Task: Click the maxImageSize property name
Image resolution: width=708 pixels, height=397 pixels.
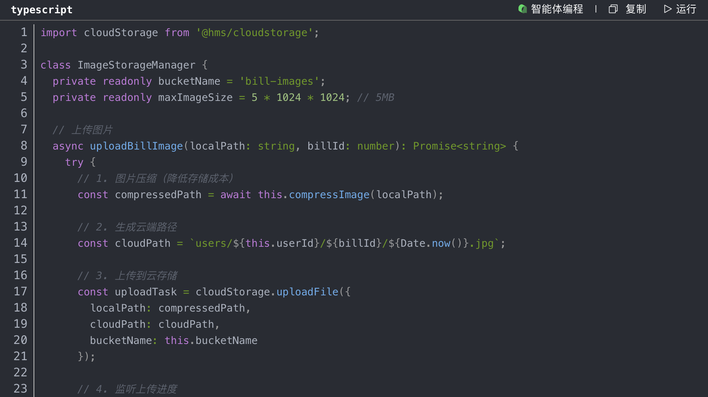Action: tap(195, 98)
